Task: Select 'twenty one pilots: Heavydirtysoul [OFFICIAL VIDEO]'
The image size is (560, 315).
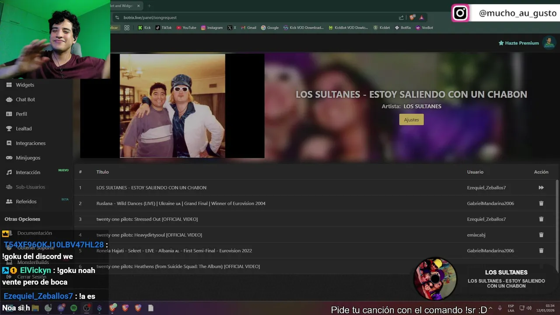Action: click(149, 235)
